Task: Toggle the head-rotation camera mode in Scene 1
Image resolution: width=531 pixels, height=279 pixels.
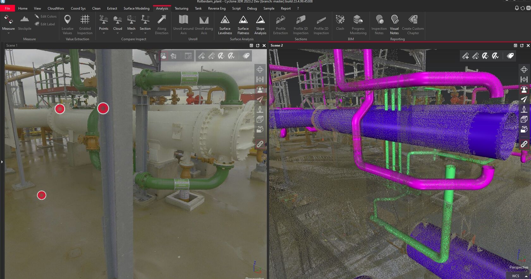Action: pyautogui.click(x=260, y=90)
